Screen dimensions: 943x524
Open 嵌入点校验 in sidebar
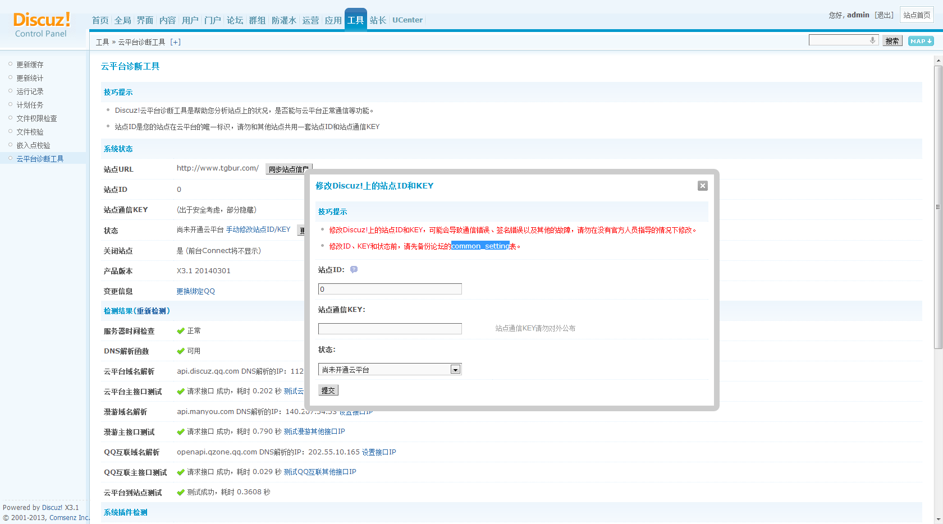[33, 145]
